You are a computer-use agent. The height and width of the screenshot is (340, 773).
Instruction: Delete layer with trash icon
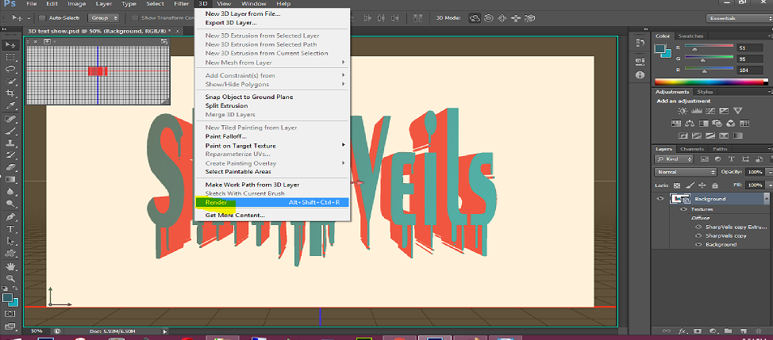(x=757, y=330)
